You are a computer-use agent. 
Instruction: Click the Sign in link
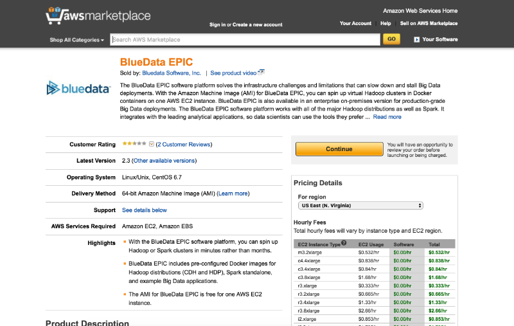click(217, 24)
